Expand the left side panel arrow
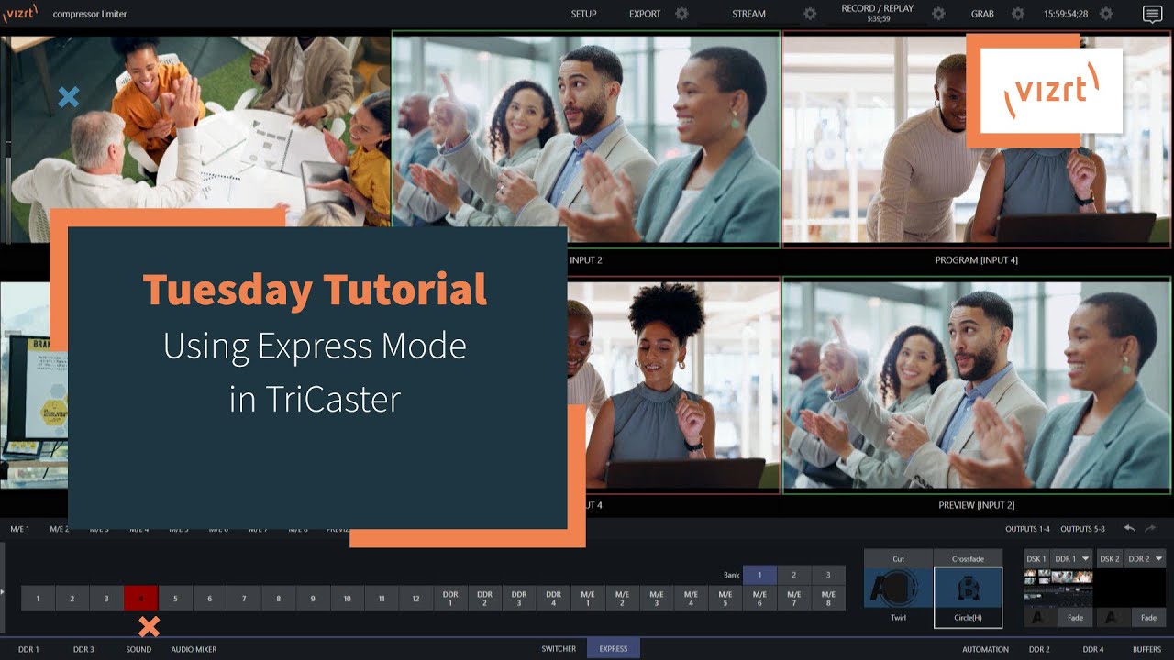The width and height of the screenshot is (1174, 660). (x=3, y=592)
